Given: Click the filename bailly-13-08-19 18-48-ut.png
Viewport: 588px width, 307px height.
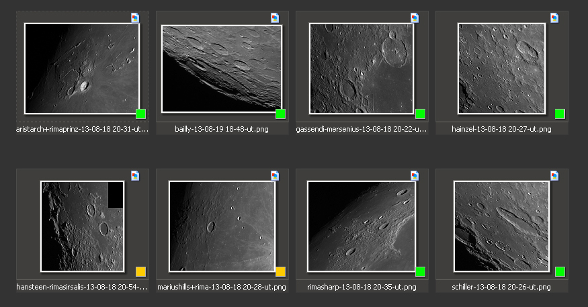Looking at the screenshot, I should [x=222, y=129].
